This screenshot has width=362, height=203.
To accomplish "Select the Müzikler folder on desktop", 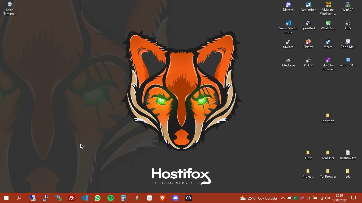I will 328,155.
